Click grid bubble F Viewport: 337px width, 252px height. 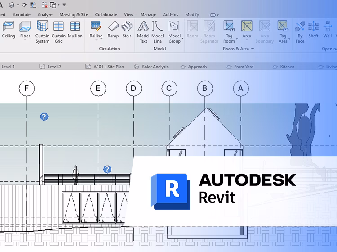pyautogui.click(x=27, y=89)
